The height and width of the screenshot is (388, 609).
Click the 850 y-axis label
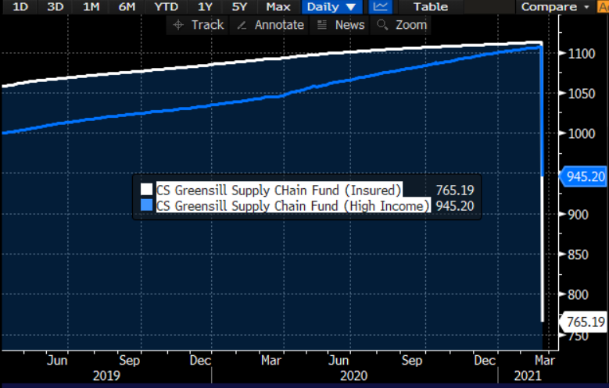pyautogui.click(x=579, y=255)
